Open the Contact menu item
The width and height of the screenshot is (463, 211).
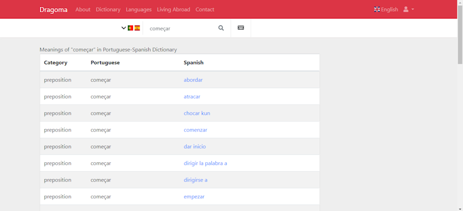tap(205, 9)
